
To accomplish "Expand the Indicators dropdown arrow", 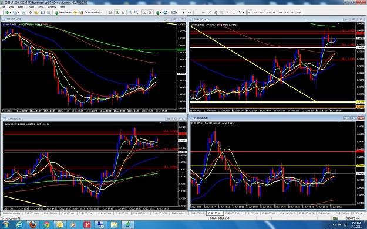I will 161,13.
